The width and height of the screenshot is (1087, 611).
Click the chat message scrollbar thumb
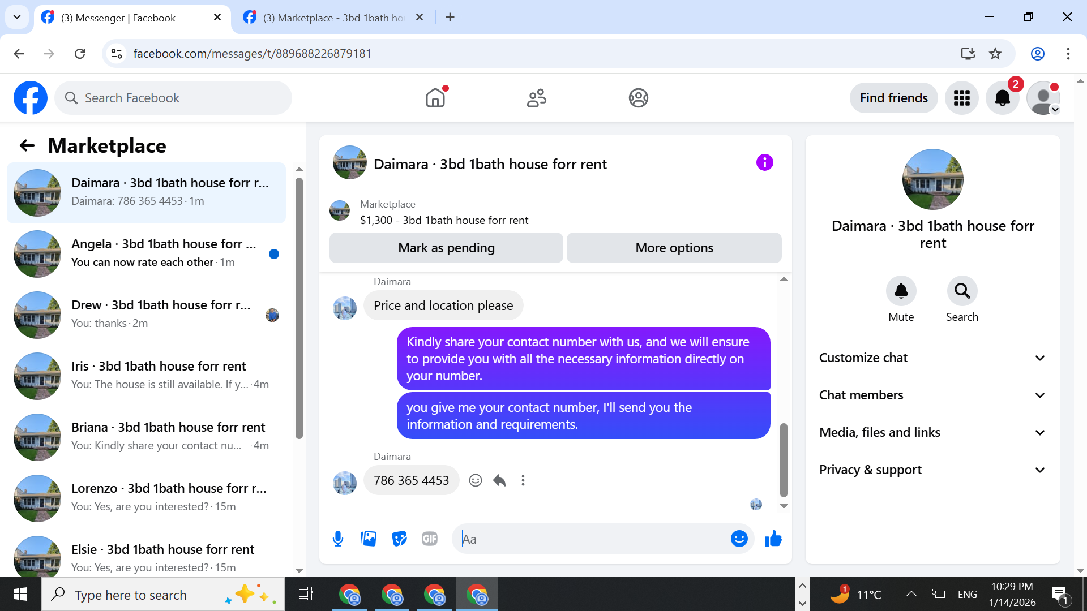tap(784, 459)
